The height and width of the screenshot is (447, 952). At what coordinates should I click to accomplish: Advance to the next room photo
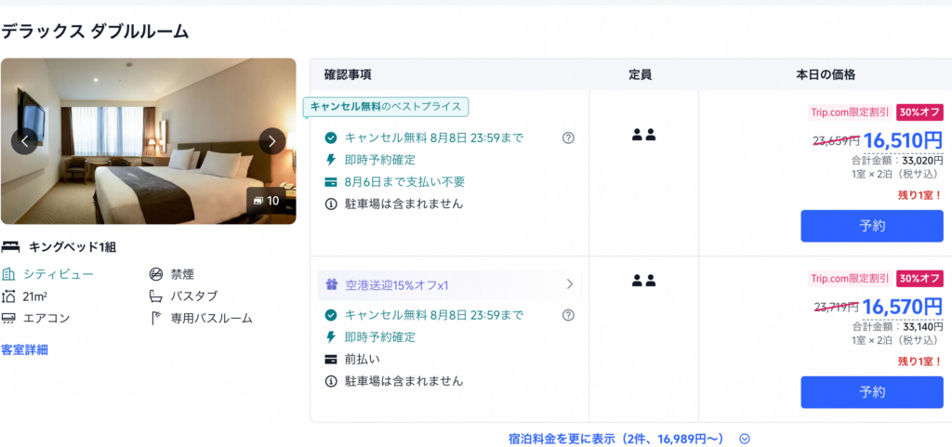[x=272, y=141]
